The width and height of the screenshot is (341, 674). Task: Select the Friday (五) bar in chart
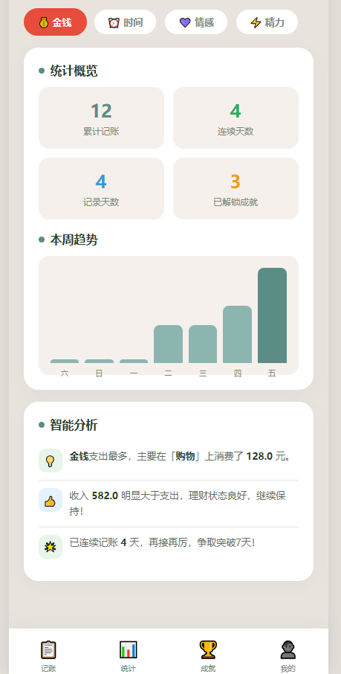273,315
